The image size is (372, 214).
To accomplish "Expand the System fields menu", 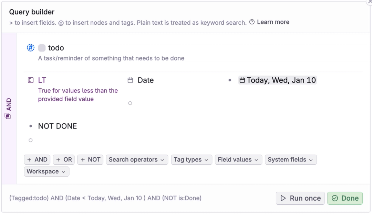I will tap(290, 160).
